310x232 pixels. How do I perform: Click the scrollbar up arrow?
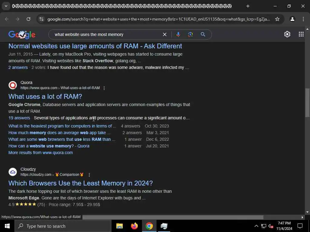(x=308, y=29)
